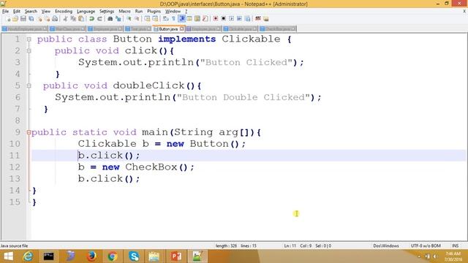Collapse the doubleClick() fold on line 5

click(x=29, y=86)
